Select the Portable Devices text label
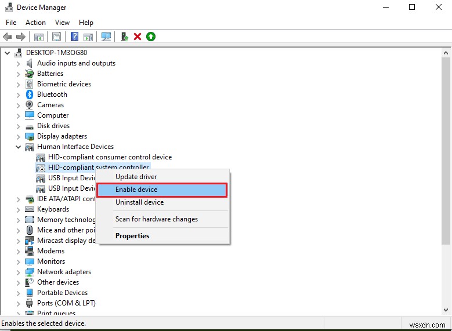The width and height of the screenshot is (452, 331). pos(62,293)
